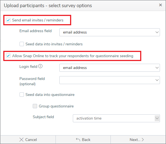The height and width of the screenshot is (144, 166).
Task: Click the 'Email address field' label
Action: (x=35, y=31)
